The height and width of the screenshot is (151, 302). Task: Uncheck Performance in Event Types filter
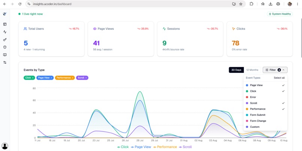(265, 109)
